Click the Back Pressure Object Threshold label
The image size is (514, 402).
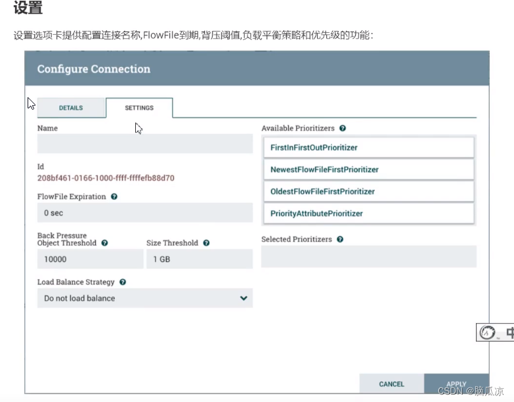pos(67,239)
